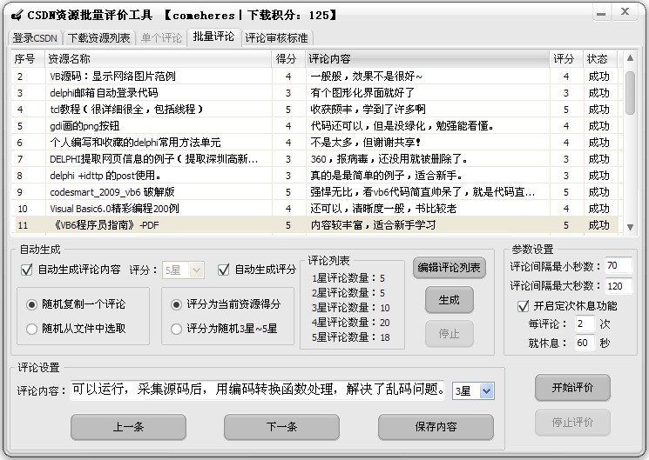Select row codesmart_2009_vb6 破解版
The height and width of the screenshot is (460, 649).
point(314,192)
